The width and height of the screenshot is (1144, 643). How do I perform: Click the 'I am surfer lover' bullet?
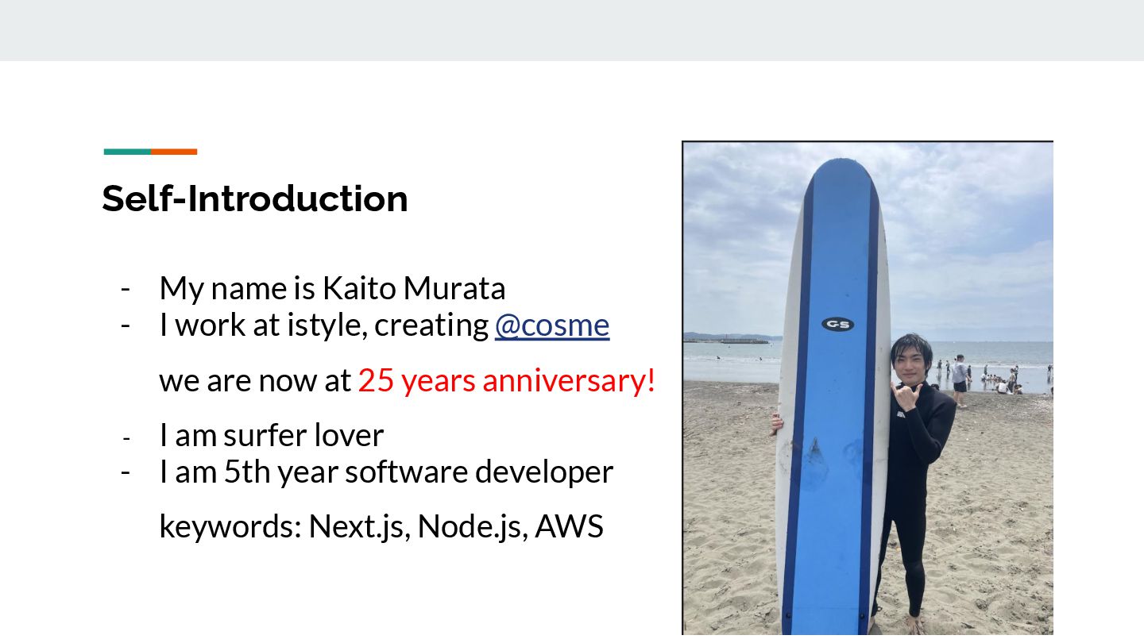coord(271,435)
